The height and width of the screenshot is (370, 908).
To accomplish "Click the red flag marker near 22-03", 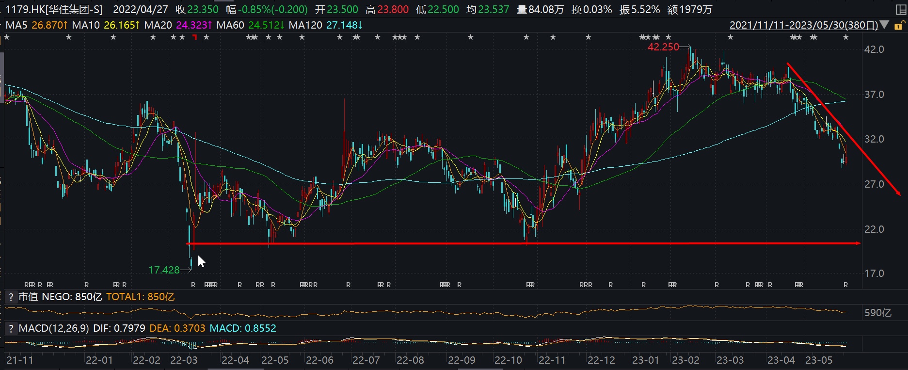I will point(195,37).
